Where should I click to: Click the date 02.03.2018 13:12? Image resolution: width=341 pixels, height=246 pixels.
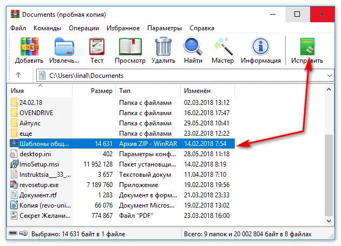pos(207,102)
